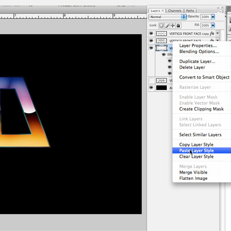
Task: Hide the Effects of the selected layer
Action: (164, 55)
